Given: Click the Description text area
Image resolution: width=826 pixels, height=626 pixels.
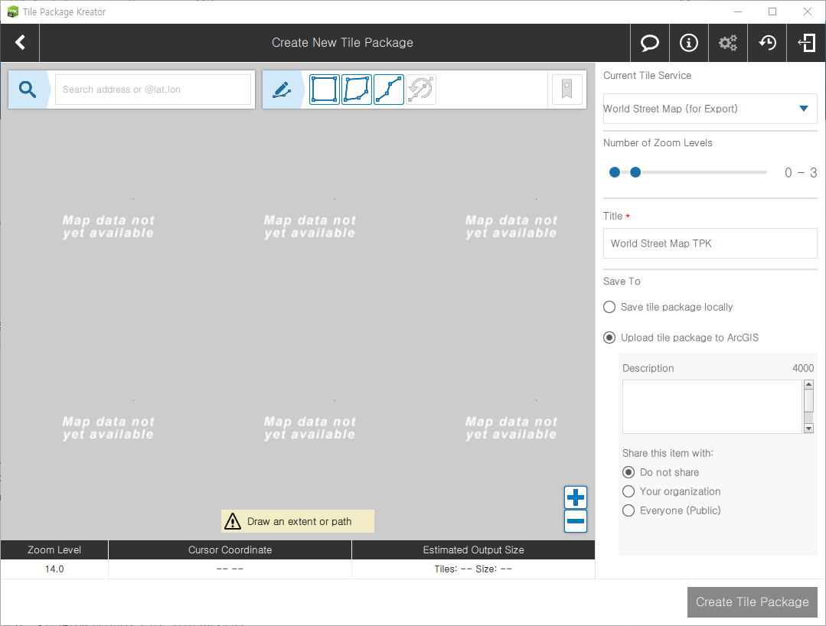Looking at the screenshot, I should point(712,407).
